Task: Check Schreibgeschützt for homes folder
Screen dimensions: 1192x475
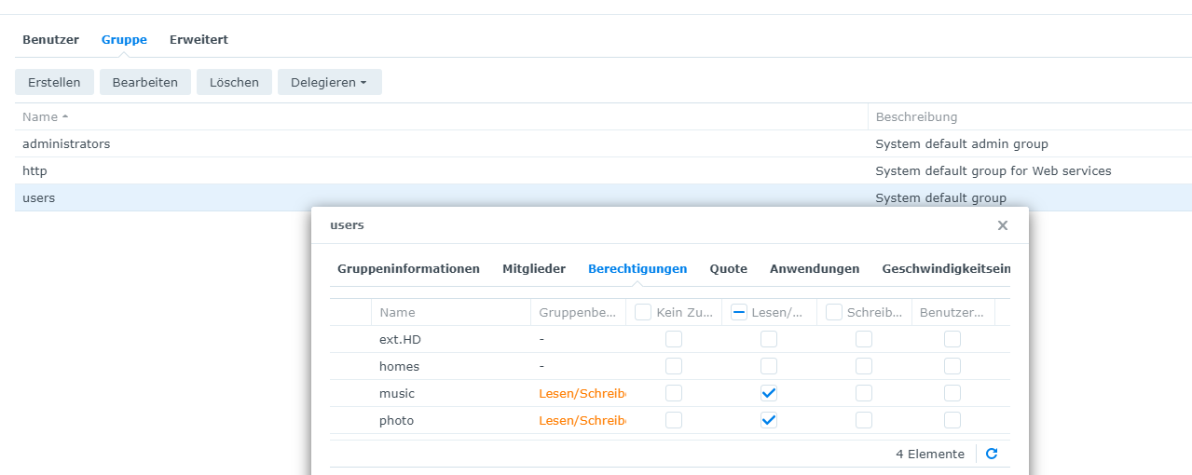Action: click(864, 366)
